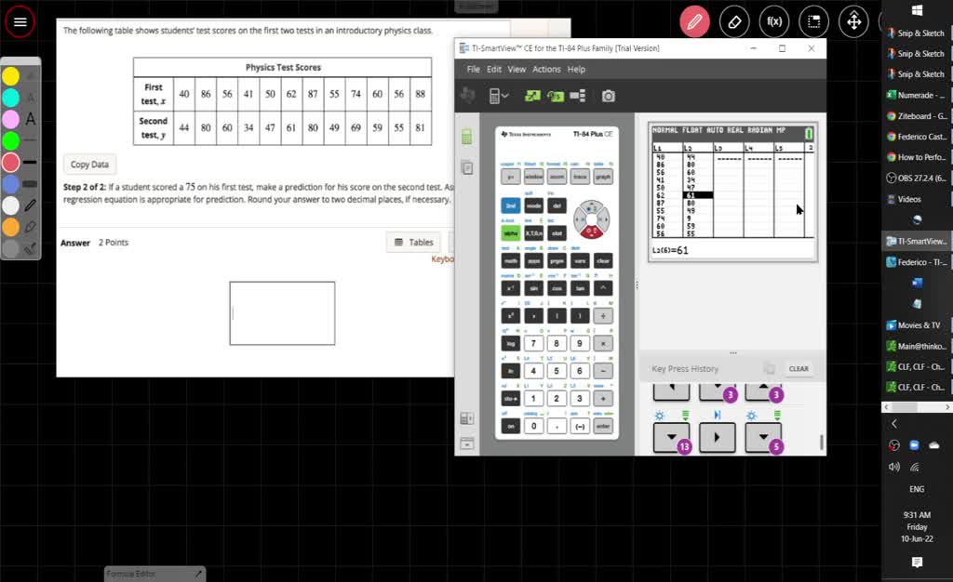Clear the Key Press History
This screenshot has width=953, height=582.
(799, 369)
